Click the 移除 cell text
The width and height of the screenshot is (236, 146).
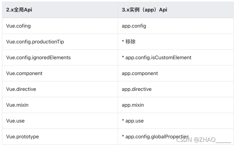click(130, 42)
